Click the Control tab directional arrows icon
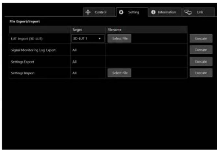This screenshot has height=150, width=217. point(88,12)
